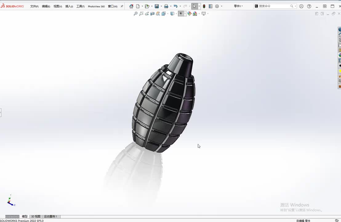341x222 pixels.
Task: Open the 插入(I) menu
Action: pyautogui.click(x=69, y=6)
